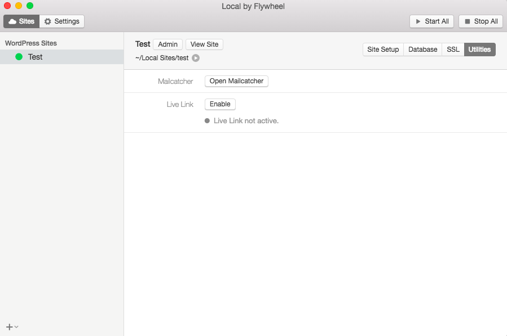Open the Settings view
Screen dimensions: 507x336
(62, 21)
